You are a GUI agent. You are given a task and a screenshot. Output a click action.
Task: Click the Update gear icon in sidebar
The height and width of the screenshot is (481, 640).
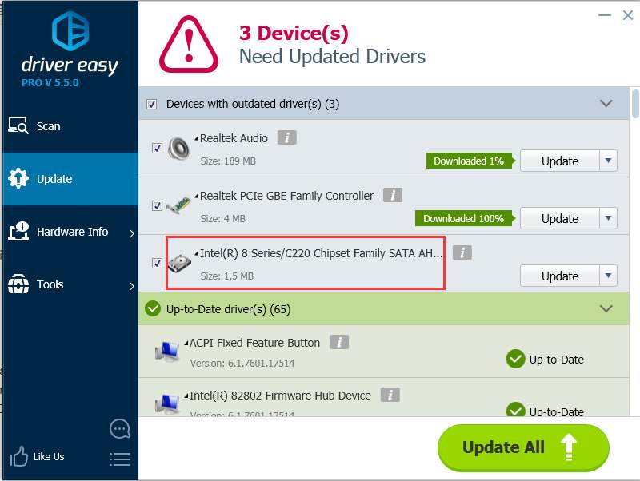click(18, 178)
